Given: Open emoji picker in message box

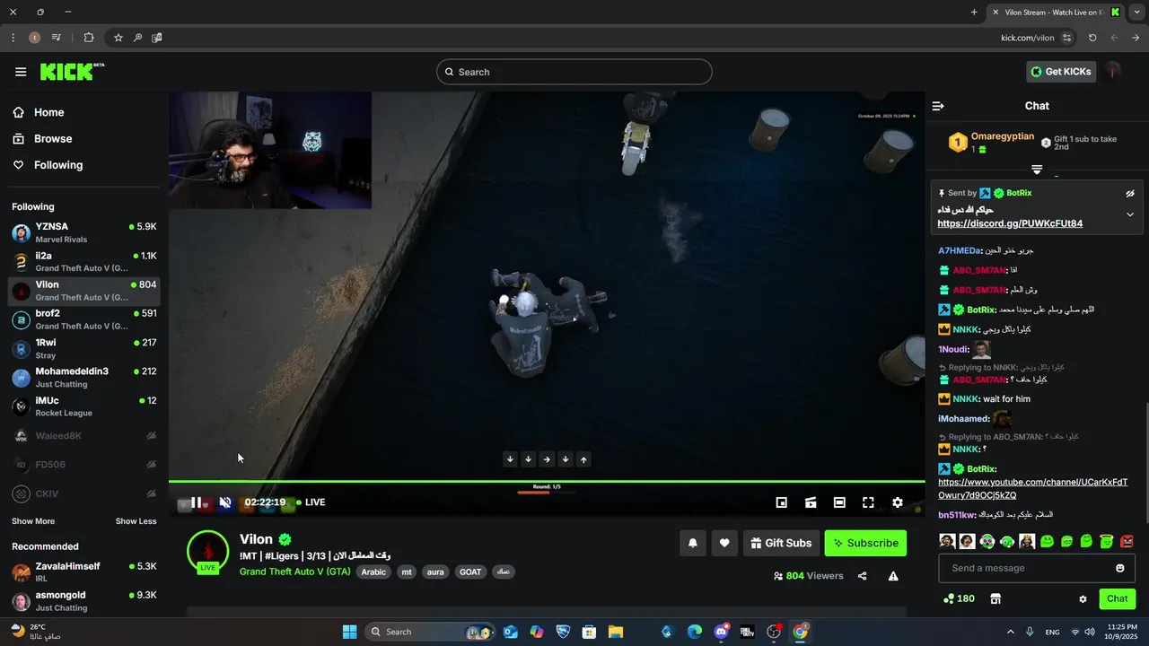Looking at the screenshot, I should pos(1120,568).
